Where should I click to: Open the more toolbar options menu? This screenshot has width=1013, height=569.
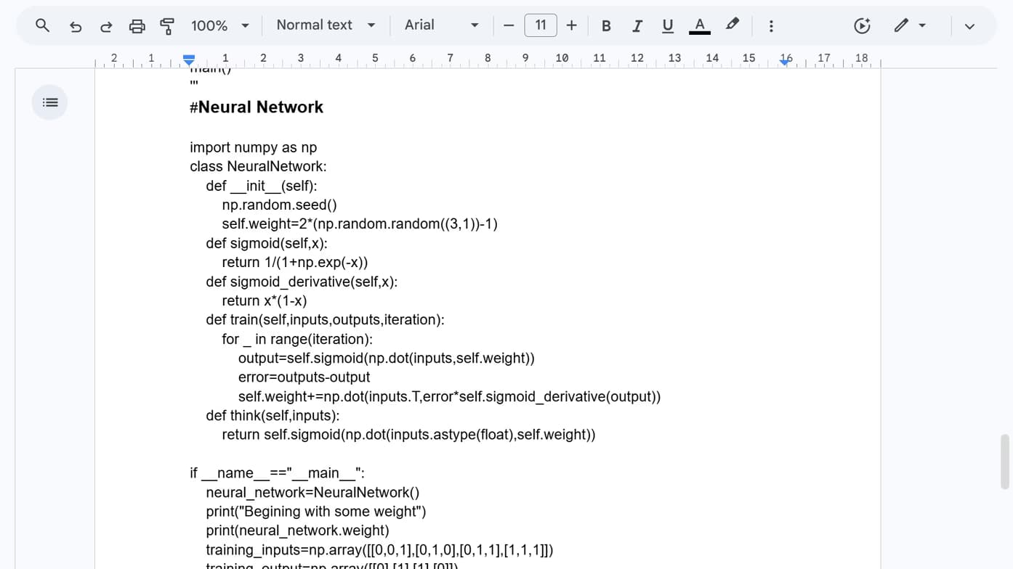coord(770,25)
